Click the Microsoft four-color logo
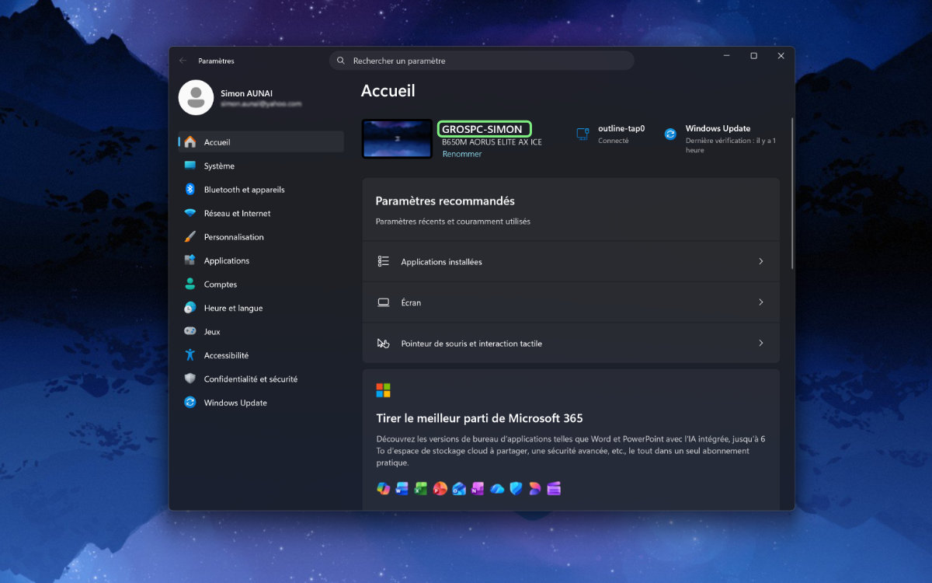 pyautogui.click(x=383, y=390)
